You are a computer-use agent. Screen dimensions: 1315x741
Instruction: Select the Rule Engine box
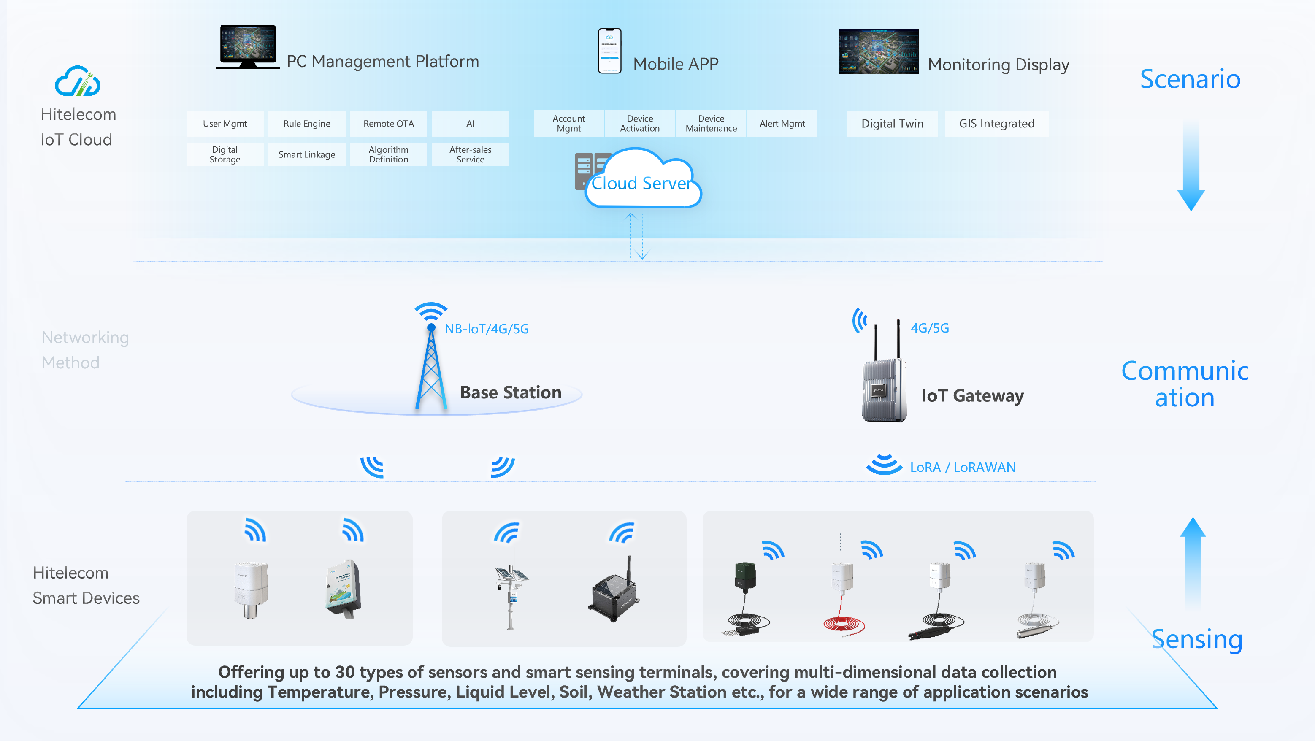[x=307, y=124]
